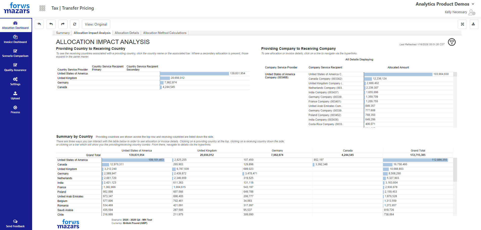The width and height of the screenshot is (481, 230).
Task: Click the 20,656,012 United Kingdom bar
Action: pyautogui.click(x=165, y=78)
